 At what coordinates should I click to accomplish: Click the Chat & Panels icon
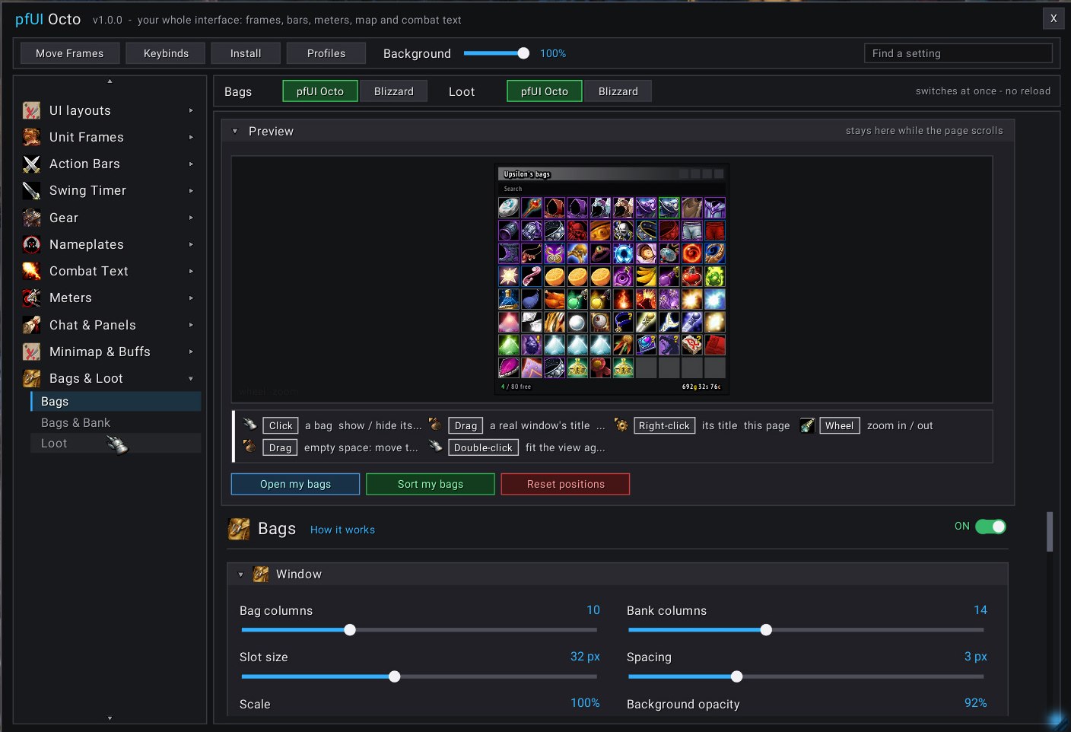click(x=31, y=325)
